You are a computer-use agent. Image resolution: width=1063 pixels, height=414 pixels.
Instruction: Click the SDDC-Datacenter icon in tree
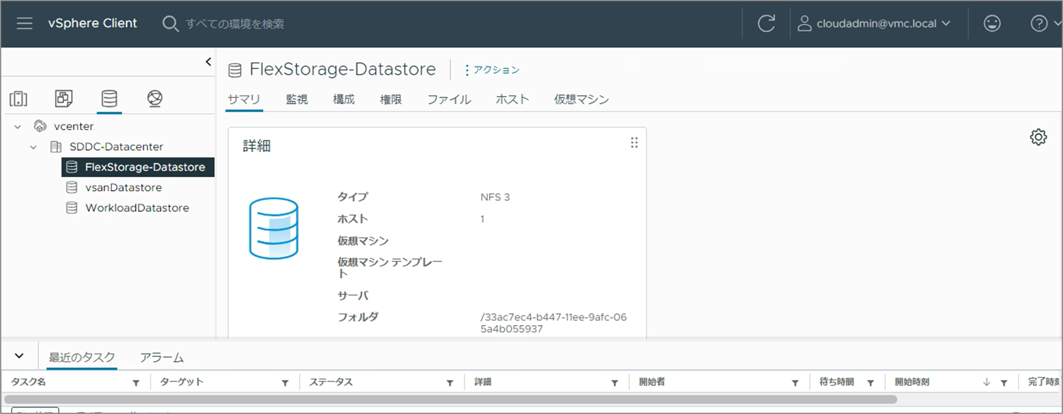pos(56,147)
